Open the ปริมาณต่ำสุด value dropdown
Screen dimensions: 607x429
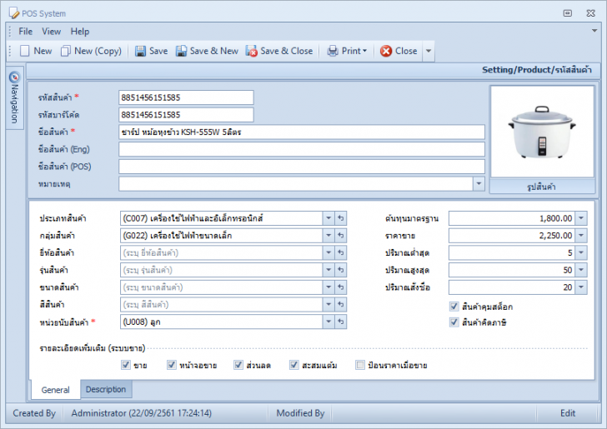[581, 252]
